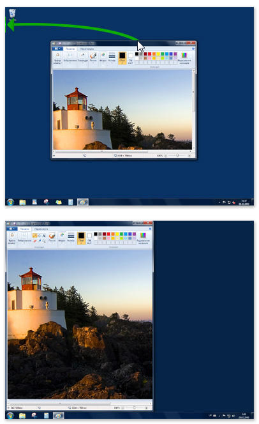259x424 pixels.
Task: Pick the red swatch in floating Paint palette
Action: [150, 54]
